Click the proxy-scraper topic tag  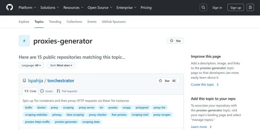(x=162, y=115)
